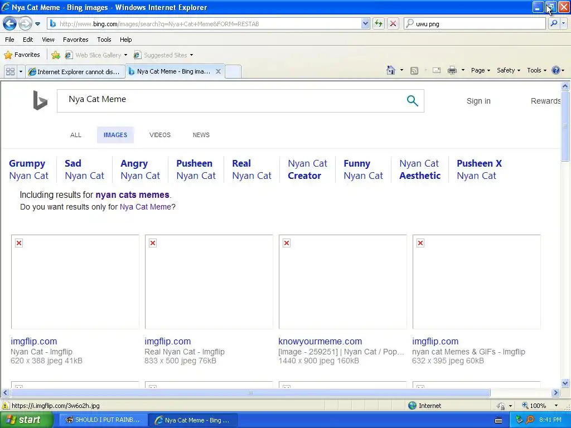Open the Rewards link
571x428 pixels.
545,101
